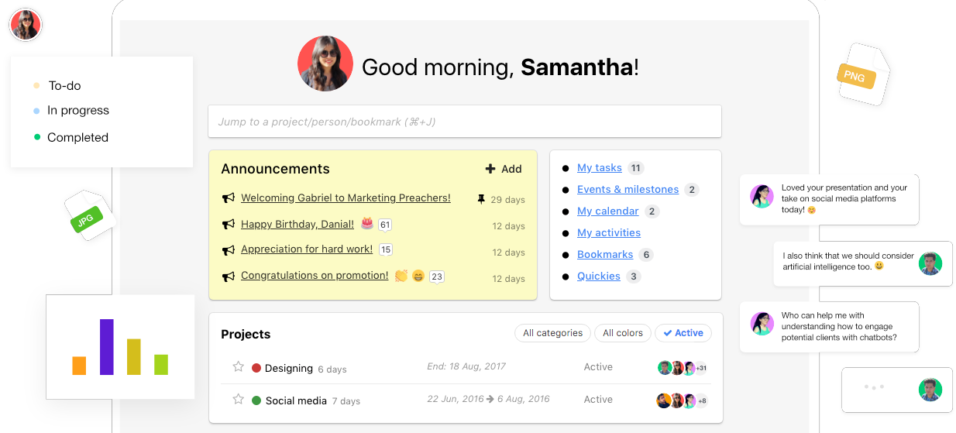Open the 15 comments on Appreciation announcement
Image resolution: width=956 pixels, height=433 pixels.
(x=385, y=249)
